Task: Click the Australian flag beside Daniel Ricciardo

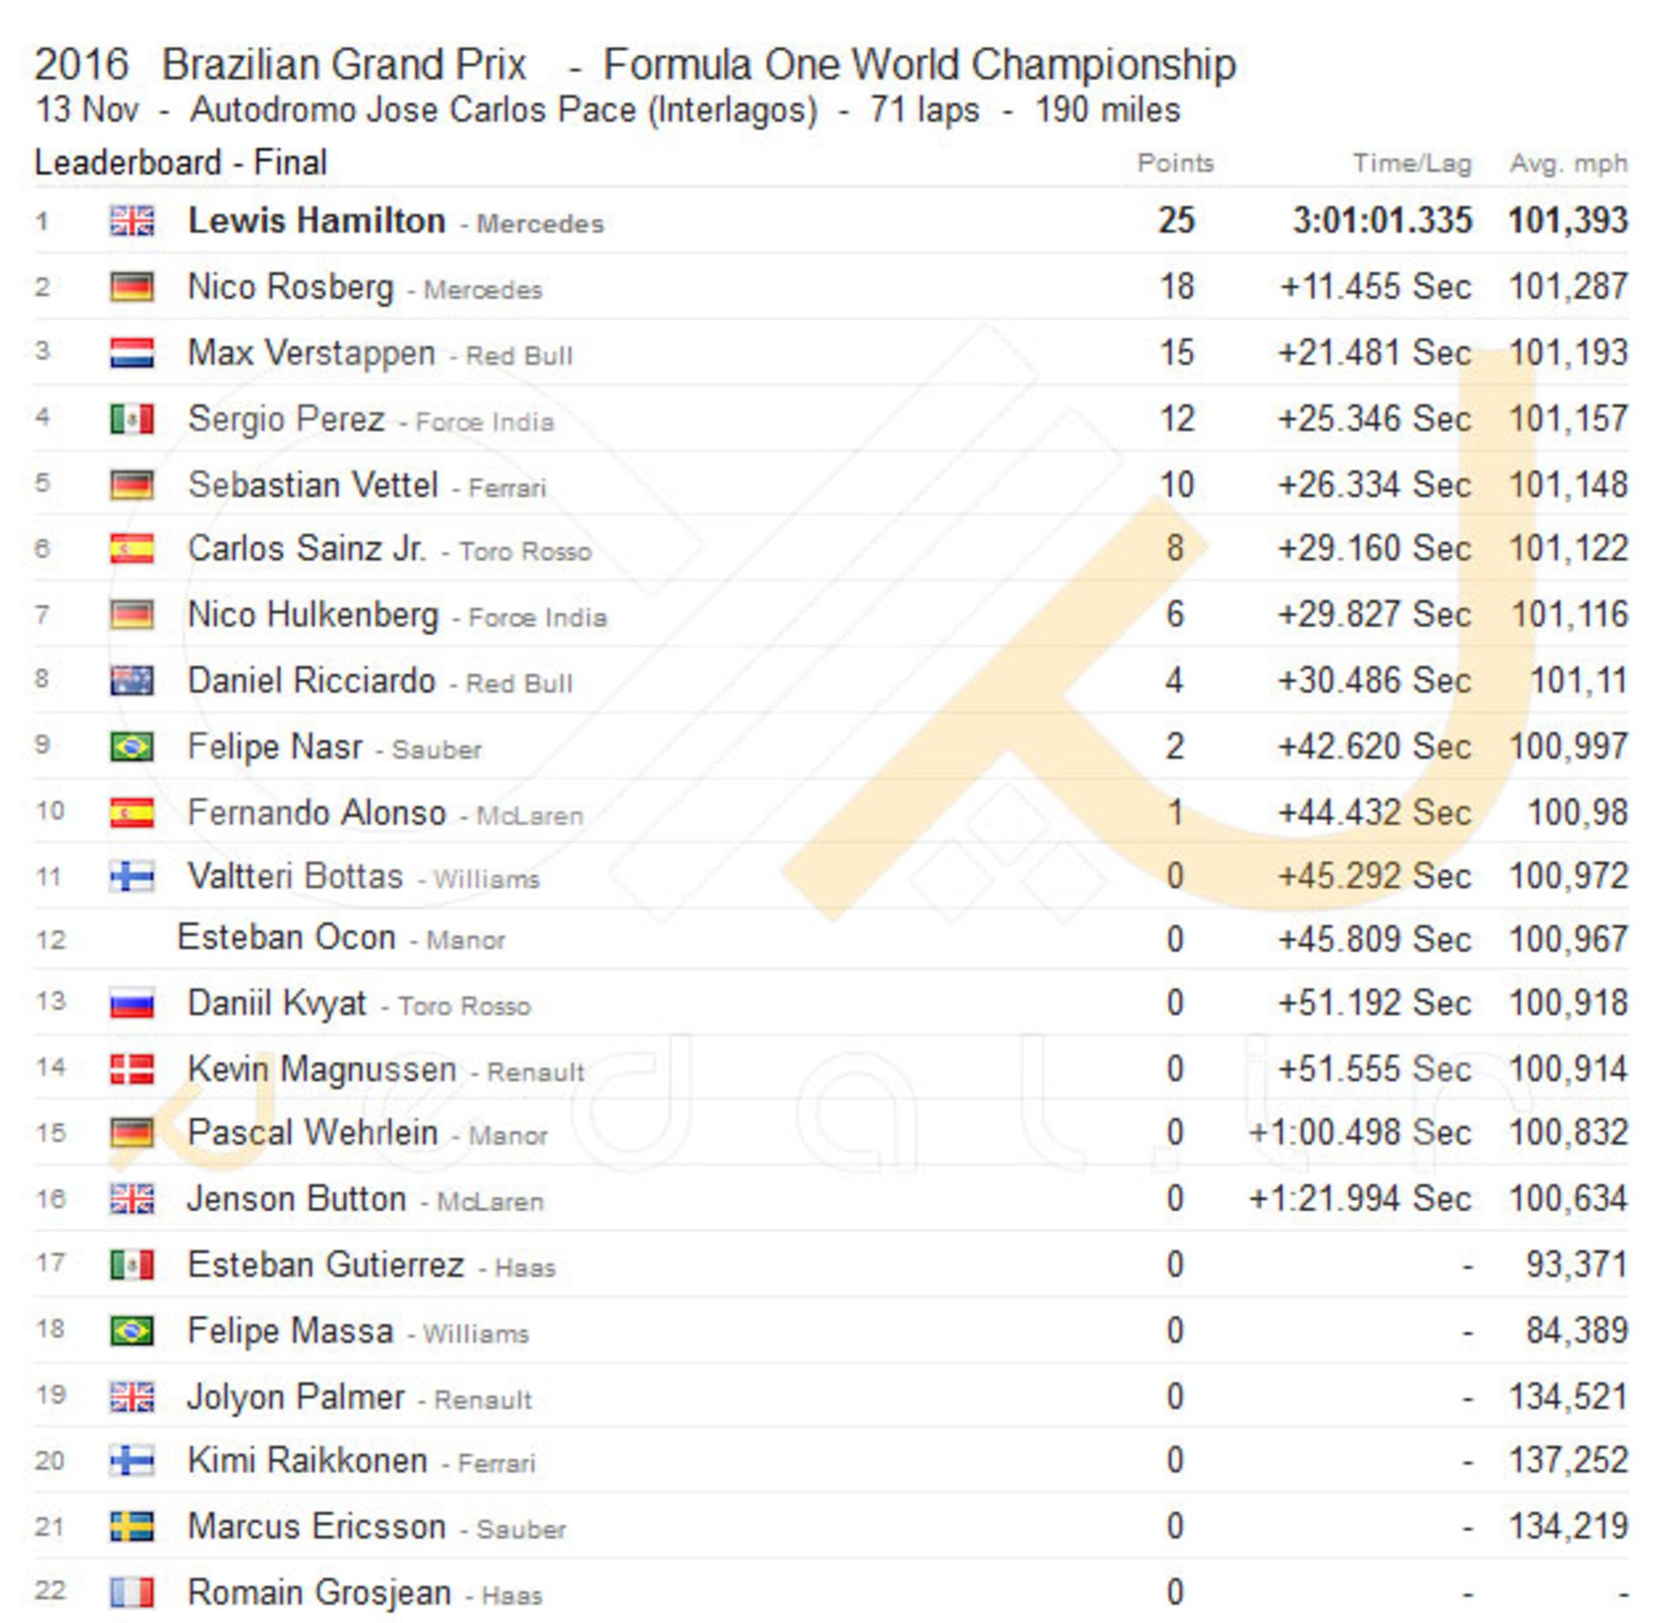Action: tap(132, 681)
